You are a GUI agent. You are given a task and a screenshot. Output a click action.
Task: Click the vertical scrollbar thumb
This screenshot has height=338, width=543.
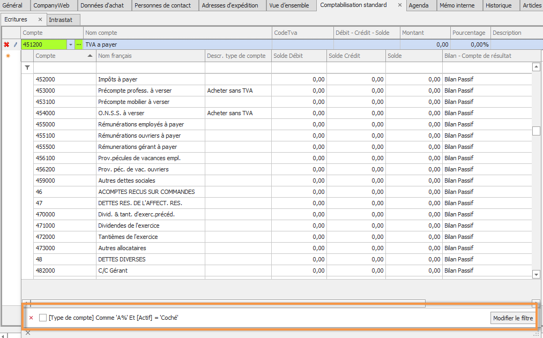pos(536,131)
